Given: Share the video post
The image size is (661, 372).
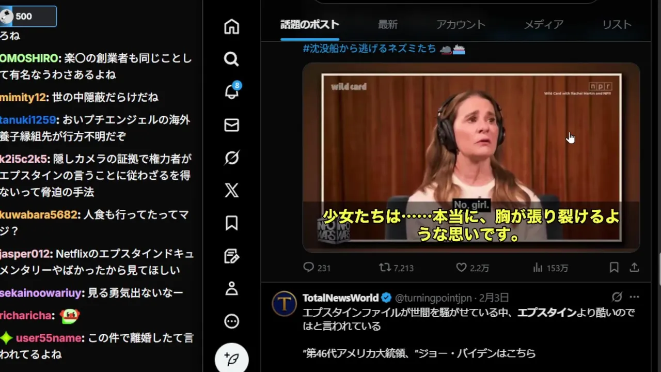Looking at the screenshot, I should [634, 268].
